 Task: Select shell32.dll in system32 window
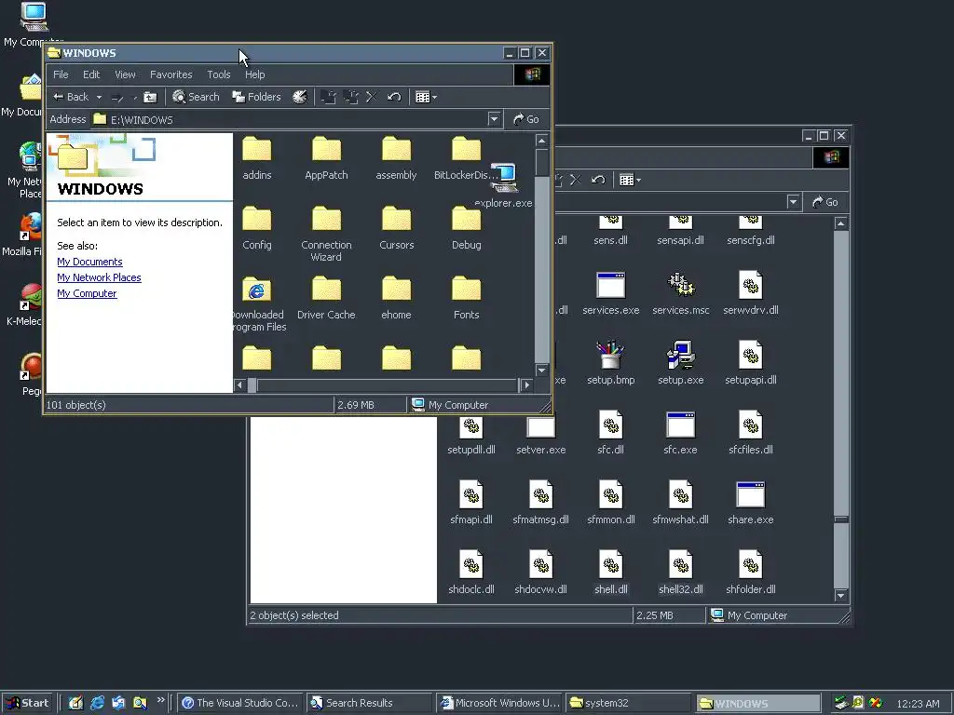[x=681, y=573]
